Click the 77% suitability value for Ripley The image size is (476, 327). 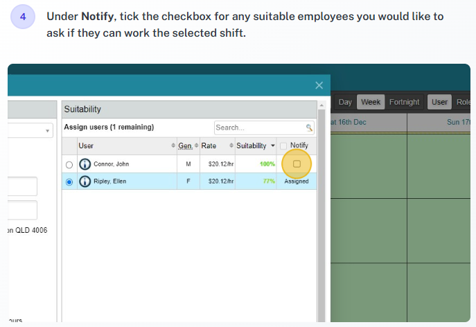point(269,182)
